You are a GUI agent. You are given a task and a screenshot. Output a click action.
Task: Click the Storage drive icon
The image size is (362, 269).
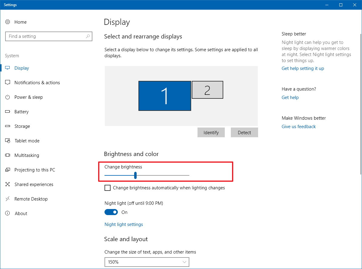point(8,126)
